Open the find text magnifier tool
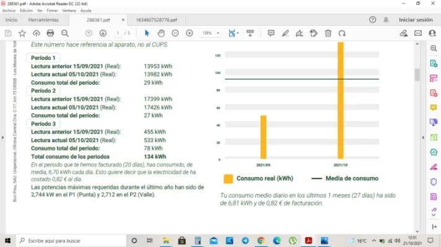The image size is (441, 247). click(65, 33)
